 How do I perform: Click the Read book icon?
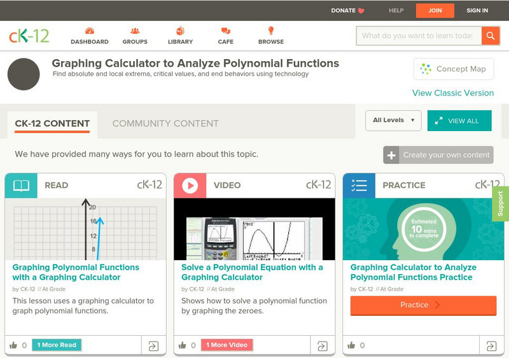coord(21,186)
